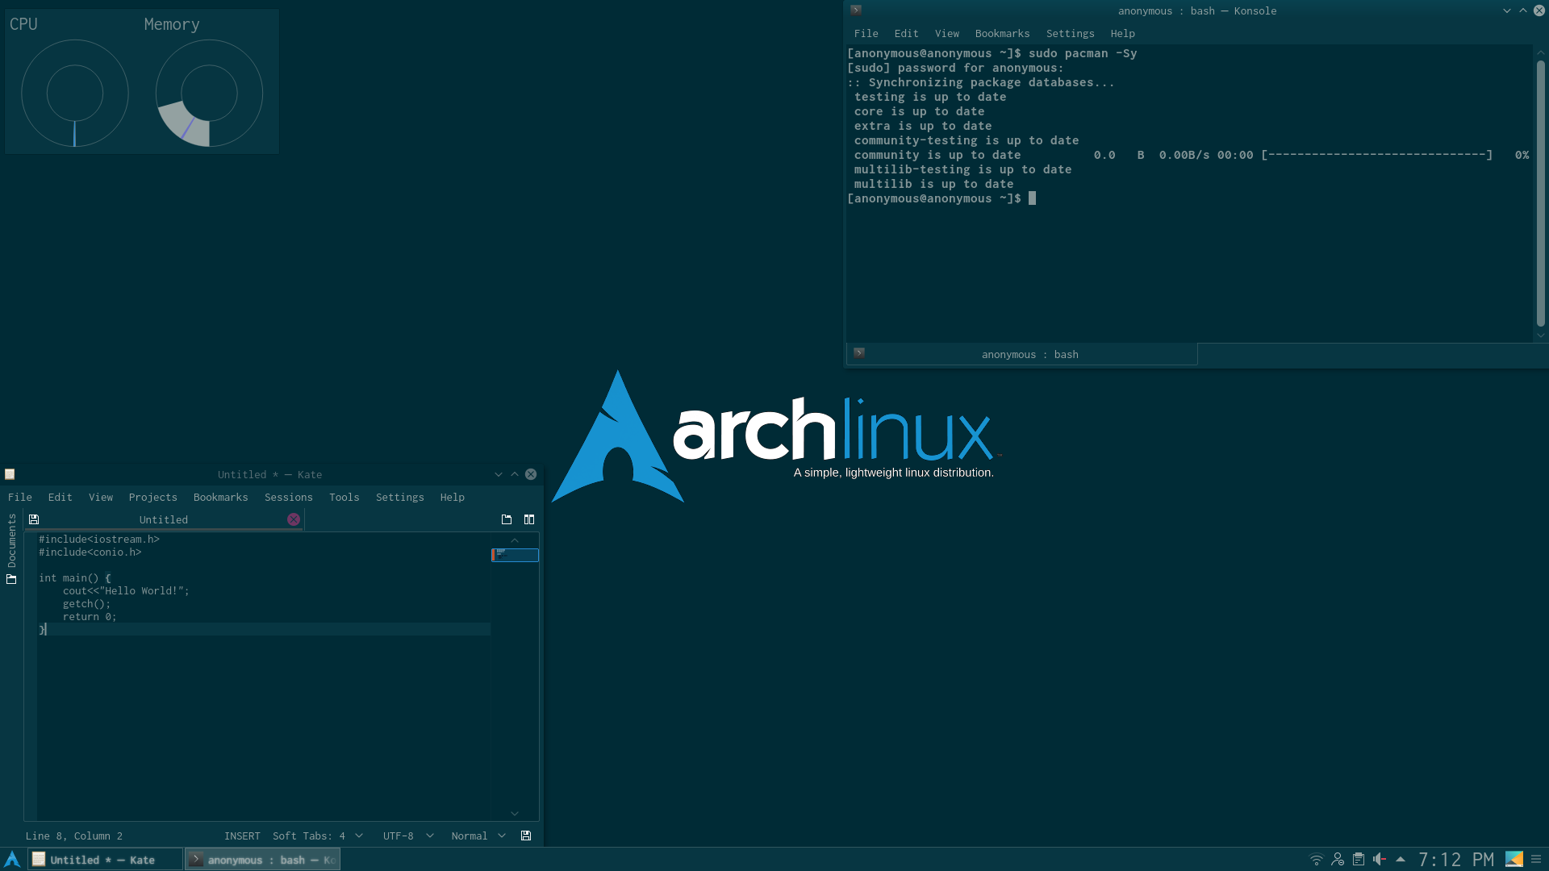This screenshot has height=871, width=1549.
Task: Open the File menu in Kate editor
Action: click(x=19, y=497)
